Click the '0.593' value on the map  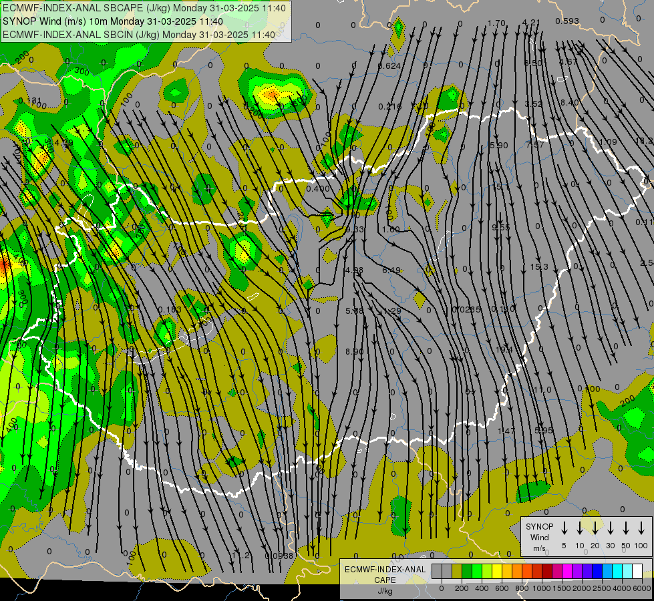click(x=567, y=21)
